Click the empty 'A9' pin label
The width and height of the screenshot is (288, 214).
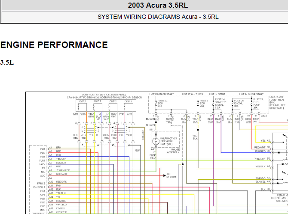(x=51, y=178)
